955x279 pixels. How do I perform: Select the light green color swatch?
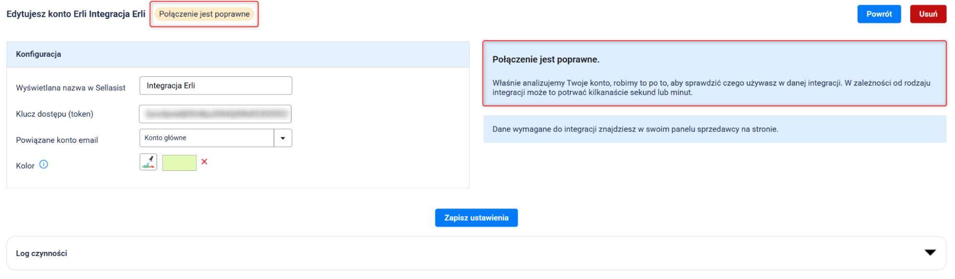[x=179, y=163]
